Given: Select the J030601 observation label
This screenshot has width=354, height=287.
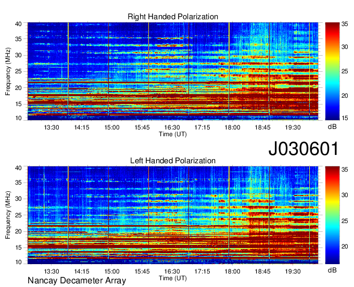Looking at the screenshot, I should click(x=304, y=149).
